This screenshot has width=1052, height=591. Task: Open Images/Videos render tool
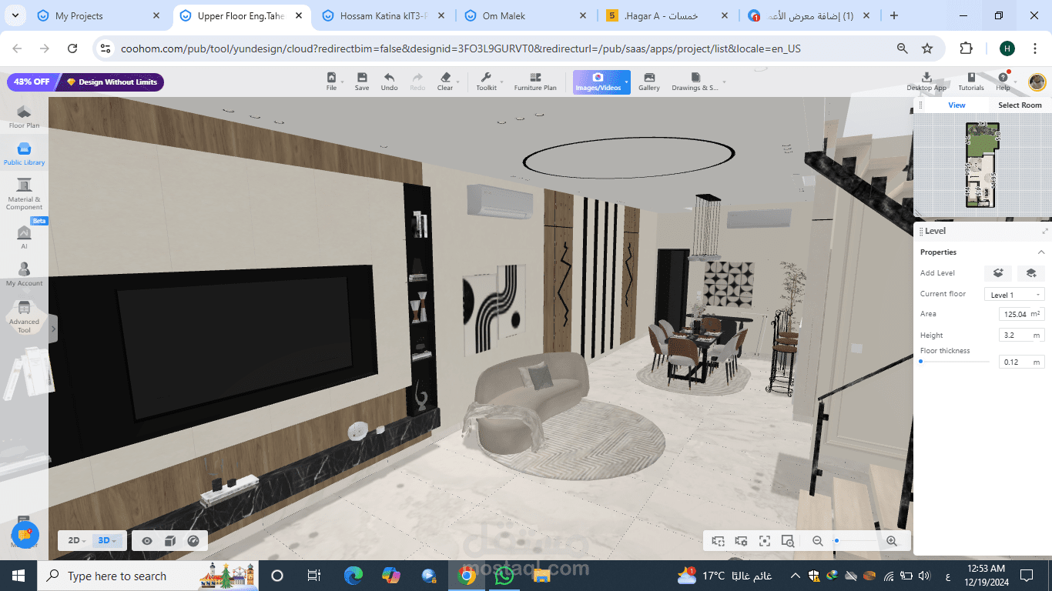[598, 82]
